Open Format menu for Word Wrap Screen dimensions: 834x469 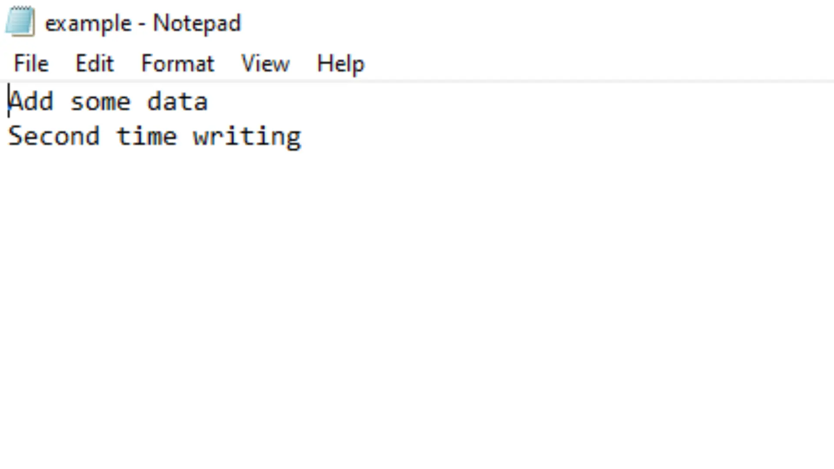tap(178, 63)
